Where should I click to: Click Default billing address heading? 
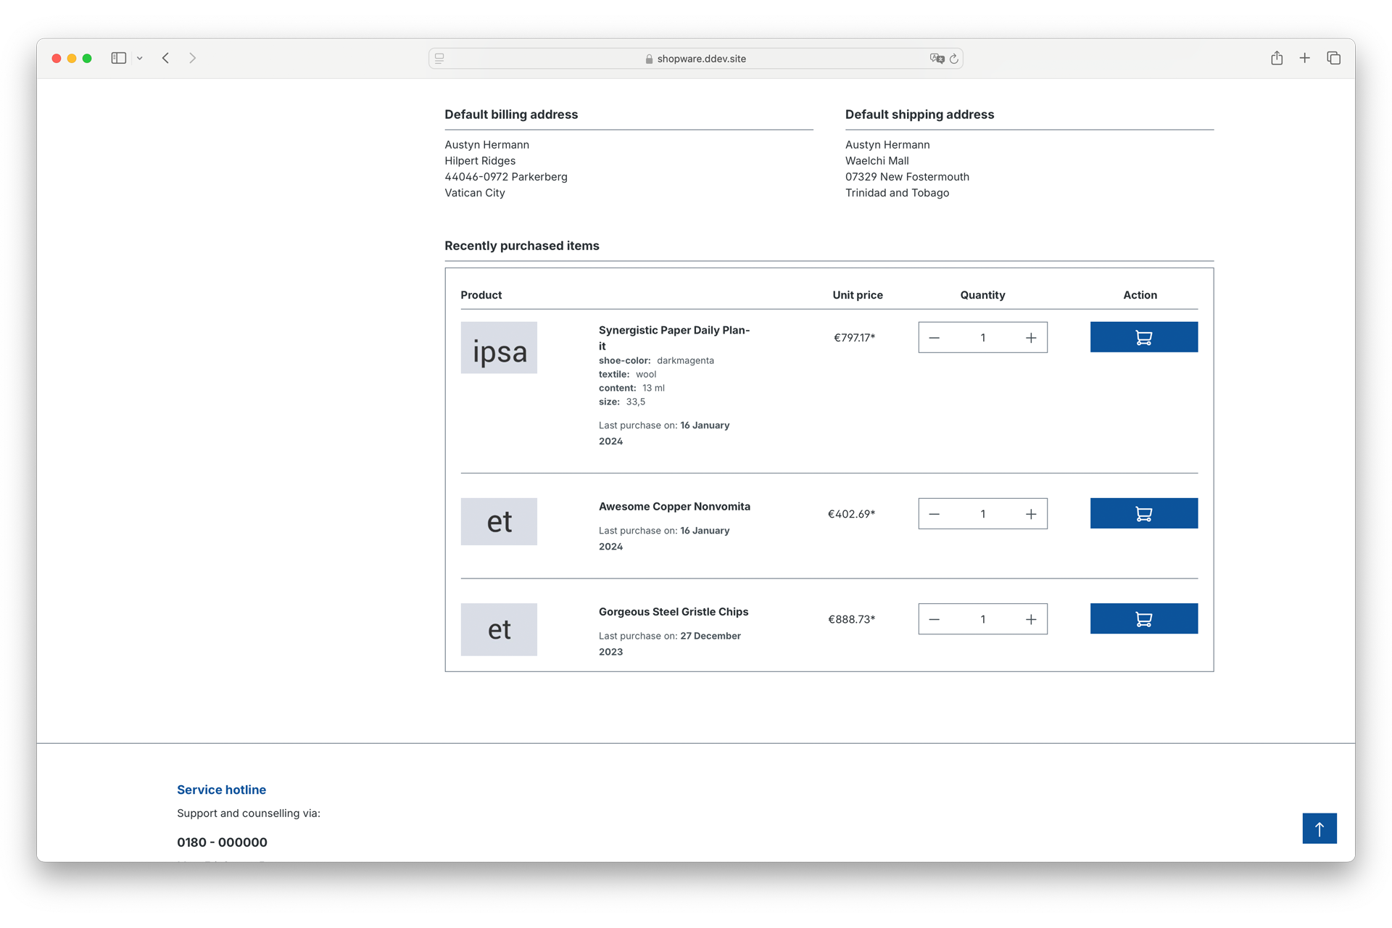pos(511,115)
